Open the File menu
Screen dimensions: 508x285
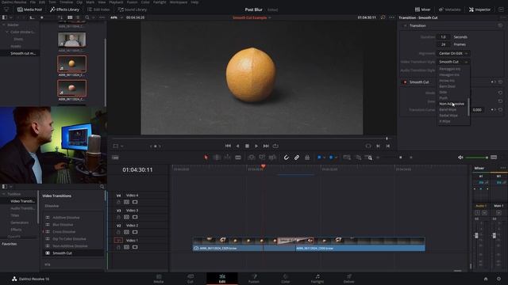pyautogui.click(x=33, y=2)
